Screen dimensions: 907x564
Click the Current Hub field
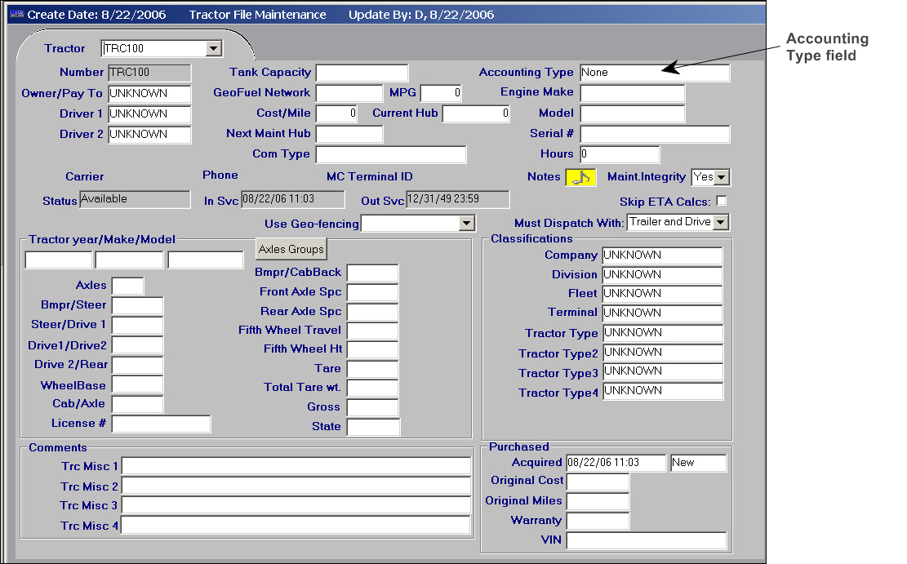tap(476, 113)
